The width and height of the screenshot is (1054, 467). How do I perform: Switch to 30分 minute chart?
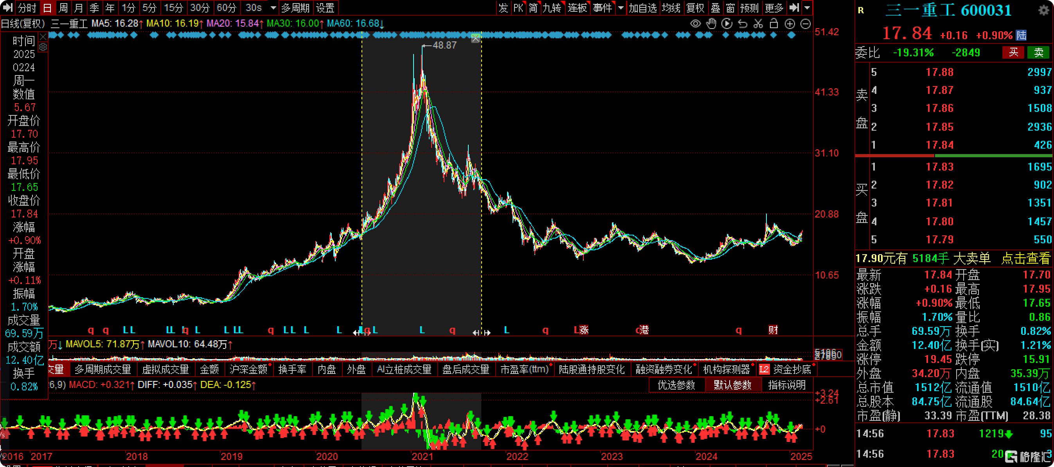click(x=200, y=7)
